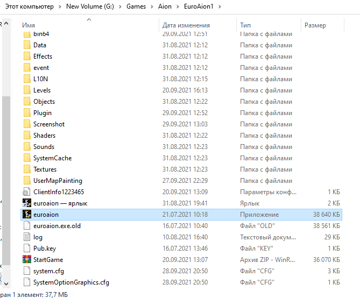Select the euroaion application icon
The image size is (360, 298).
click(x=27, y=215)
